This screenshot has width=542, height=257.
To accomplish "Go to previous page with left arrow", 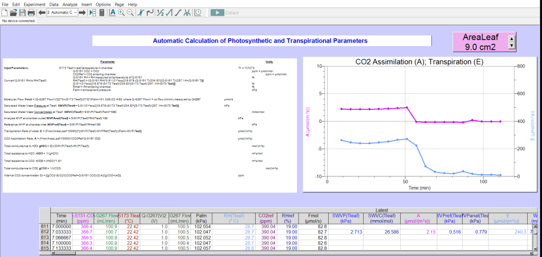I will [x=42, y=12].
